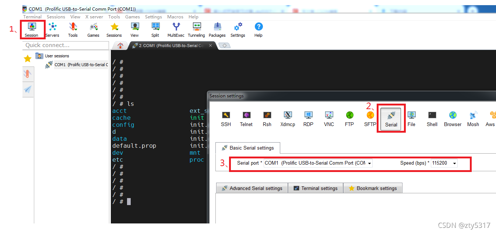
Task: Click 'proc' entry in terminal output
Action: (x=197, y=159)
